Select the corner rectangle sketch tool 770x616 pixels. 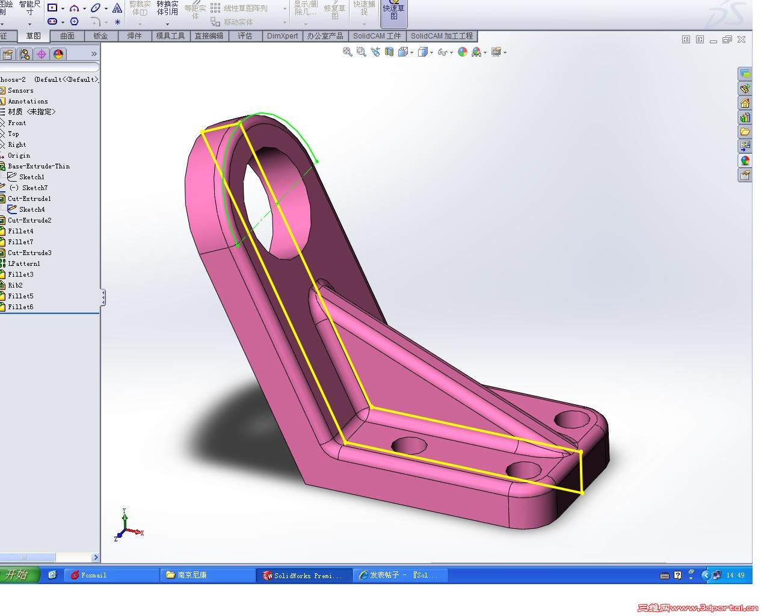coord(52,8)
